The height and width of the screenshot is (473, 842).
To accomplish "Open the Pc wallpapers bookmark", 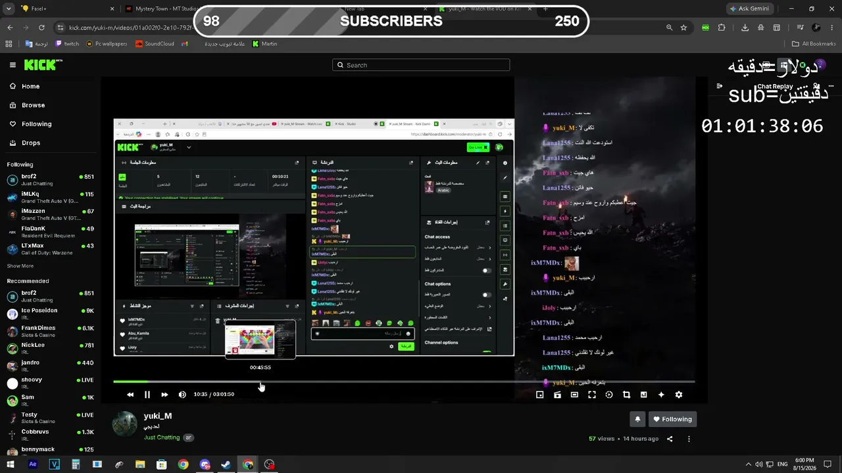I will pos(107,44).
